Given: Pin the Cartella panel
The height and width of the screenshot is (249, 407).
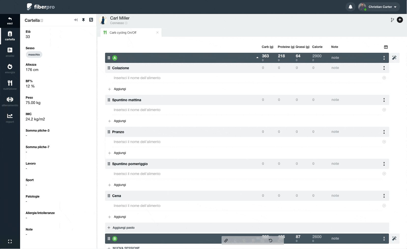Looking at the screenshot, I should click(x=83, y=20).
